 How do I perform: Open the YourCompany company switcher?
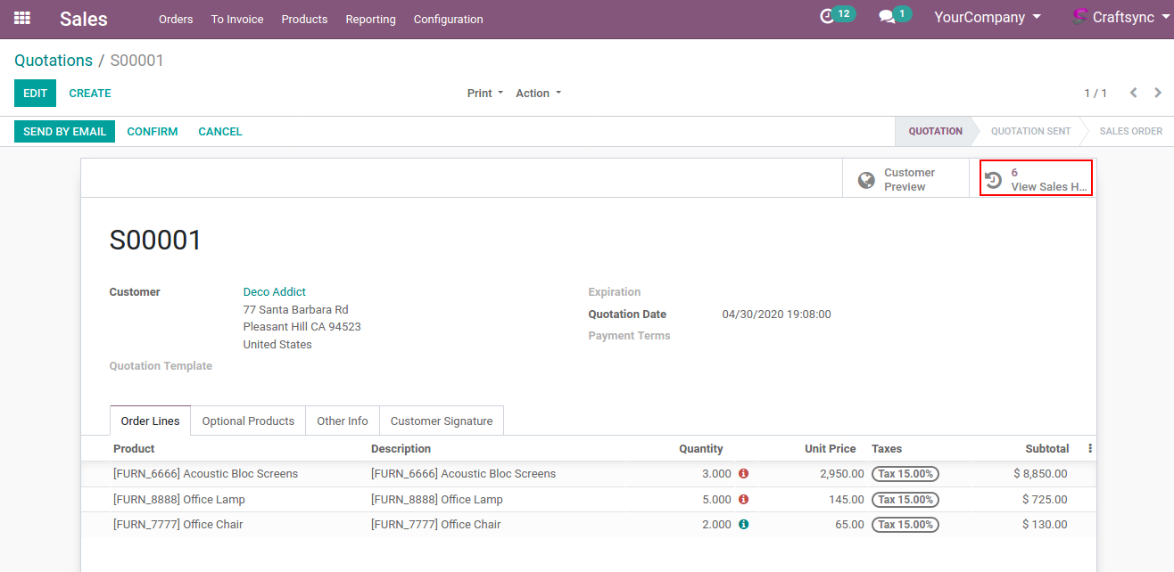coord(987,18)
